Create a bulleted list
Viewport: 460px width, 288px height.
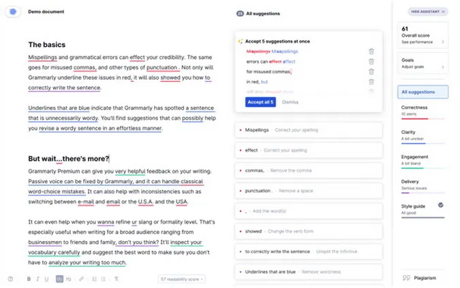click(104, 279)
